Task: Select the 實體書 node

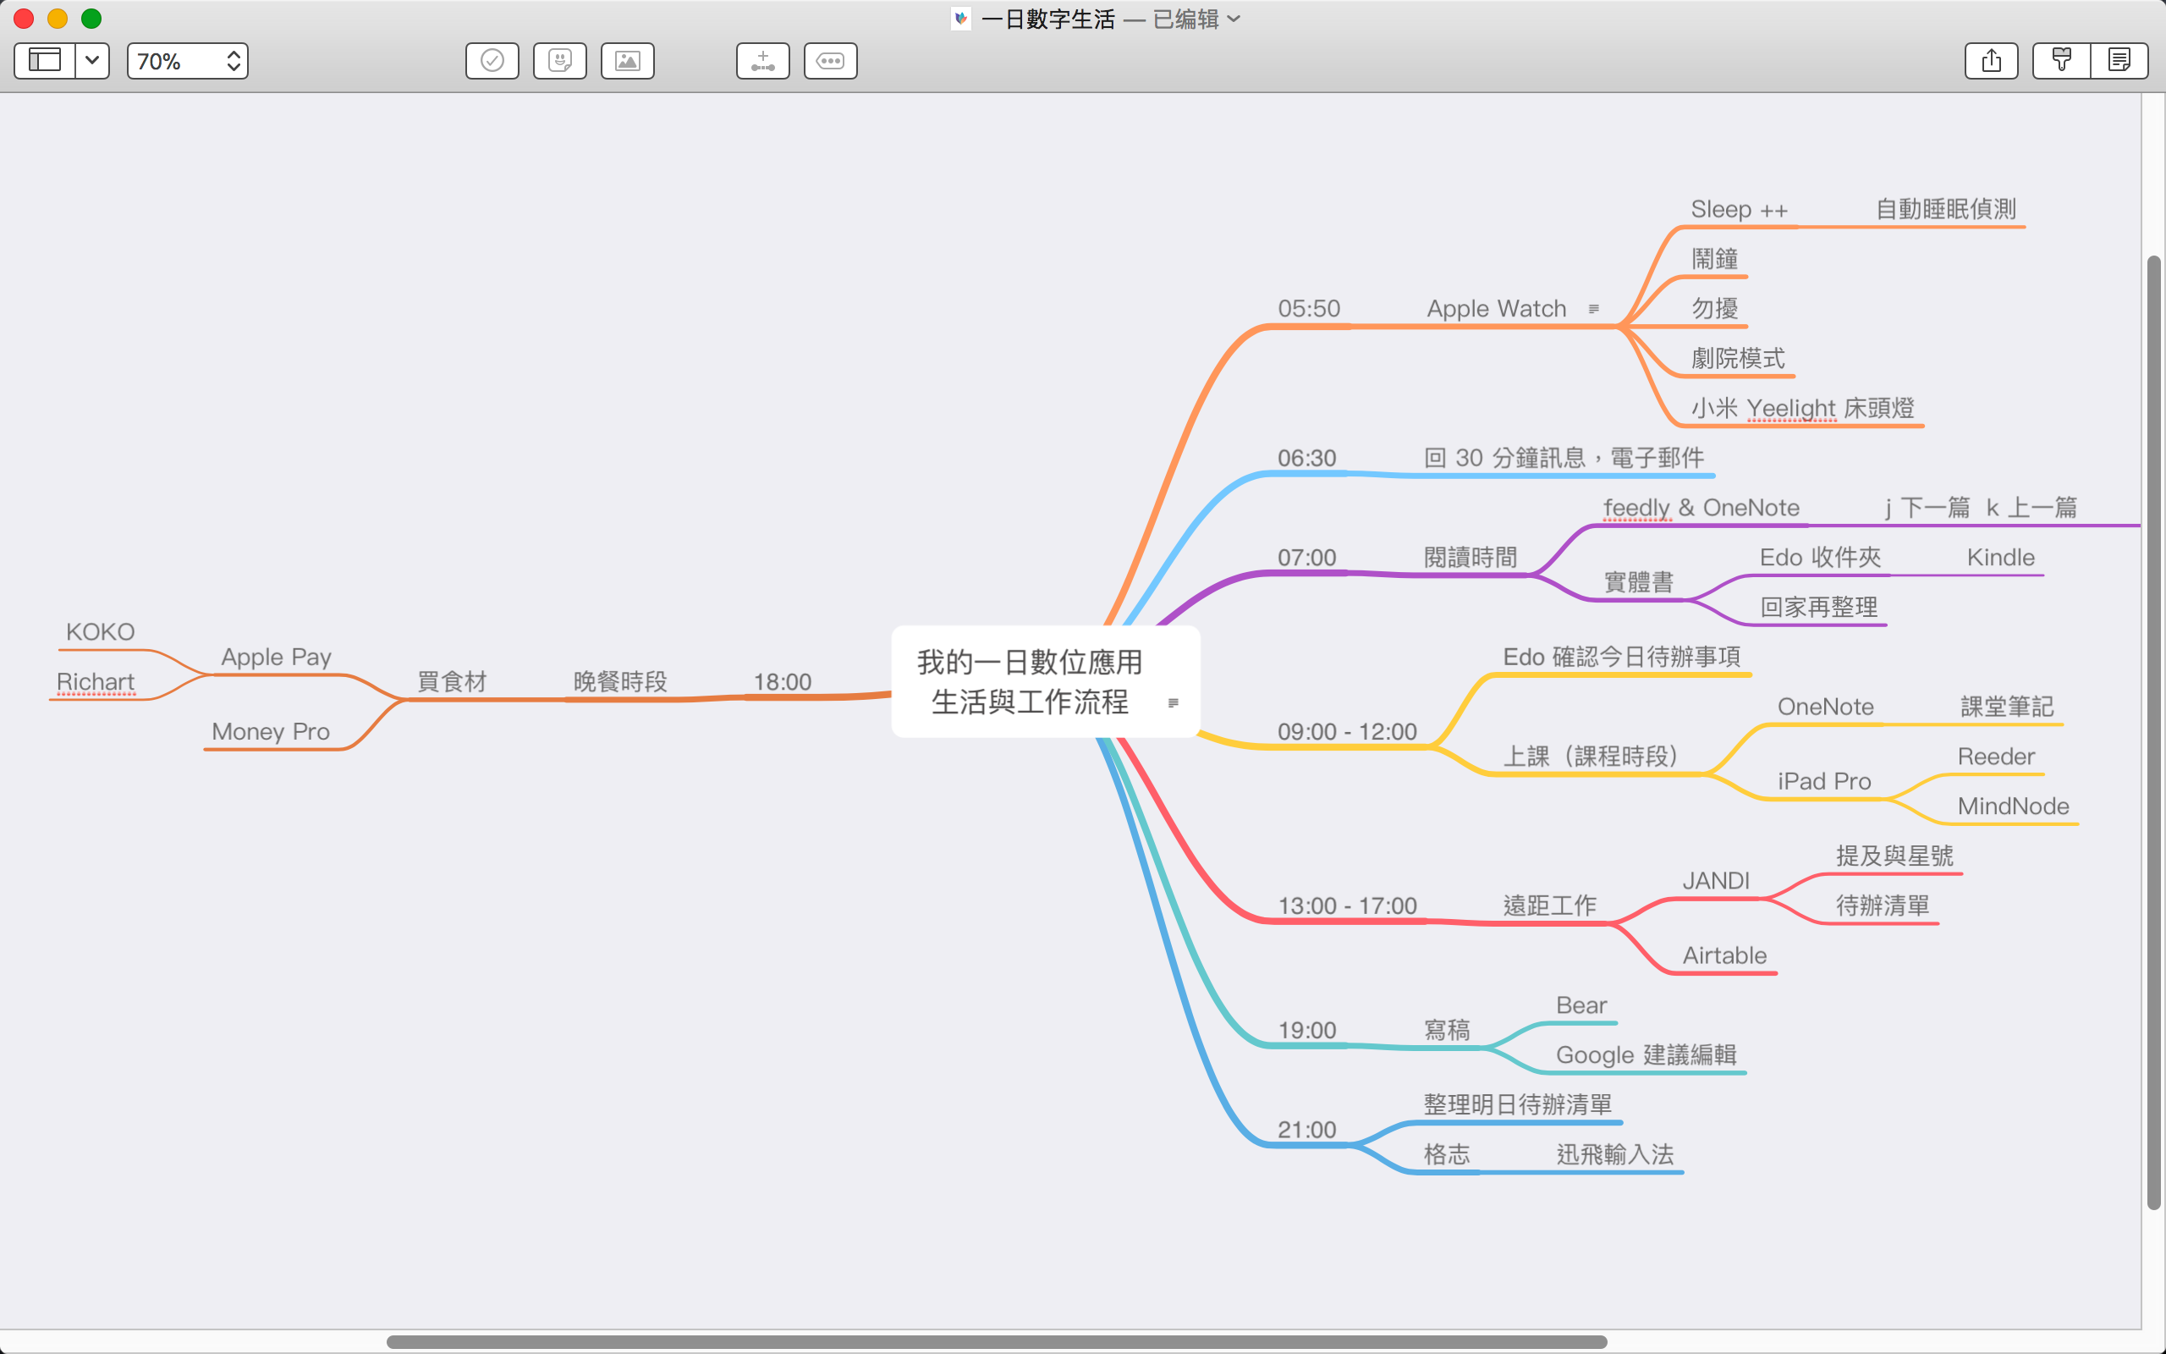Action: click(1639, 583)
